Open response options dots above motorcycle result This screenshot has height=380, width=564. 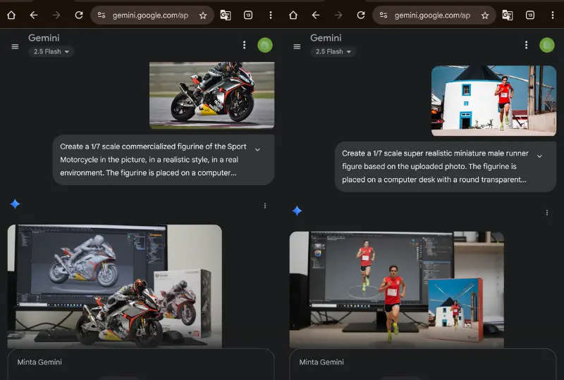(x=265, y=205)
